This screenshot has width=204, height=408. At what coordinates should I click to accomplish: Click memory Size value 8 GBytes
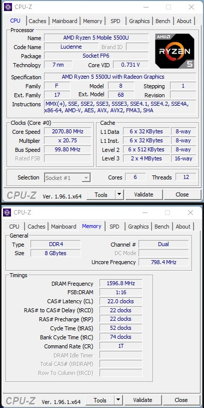tap(56, 253)
